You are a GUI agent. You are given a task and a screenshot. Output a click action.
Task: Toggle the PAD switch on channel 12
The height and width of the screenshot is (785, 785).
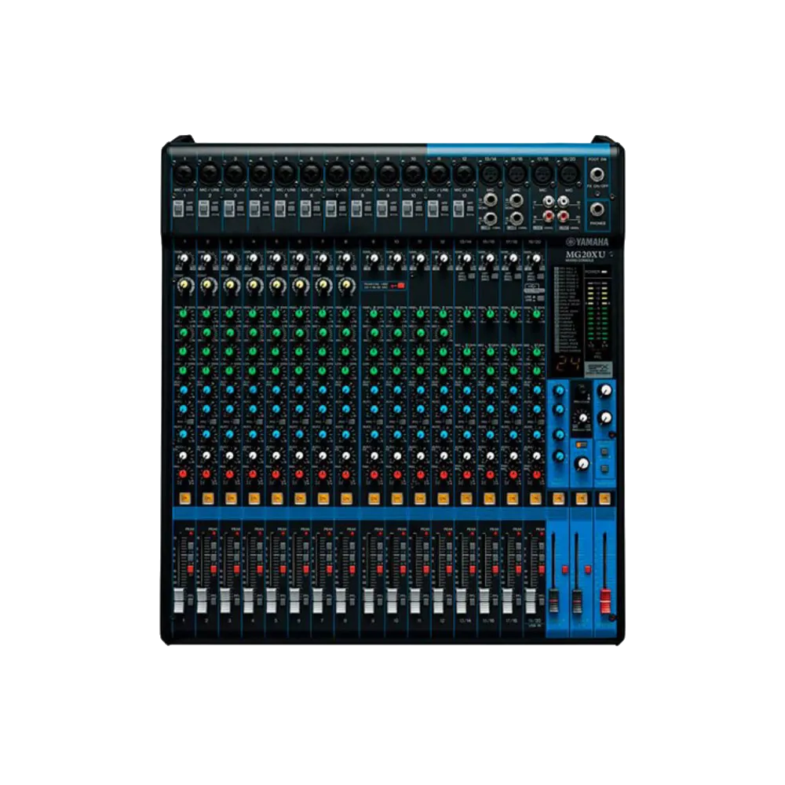tap(458, 208)
